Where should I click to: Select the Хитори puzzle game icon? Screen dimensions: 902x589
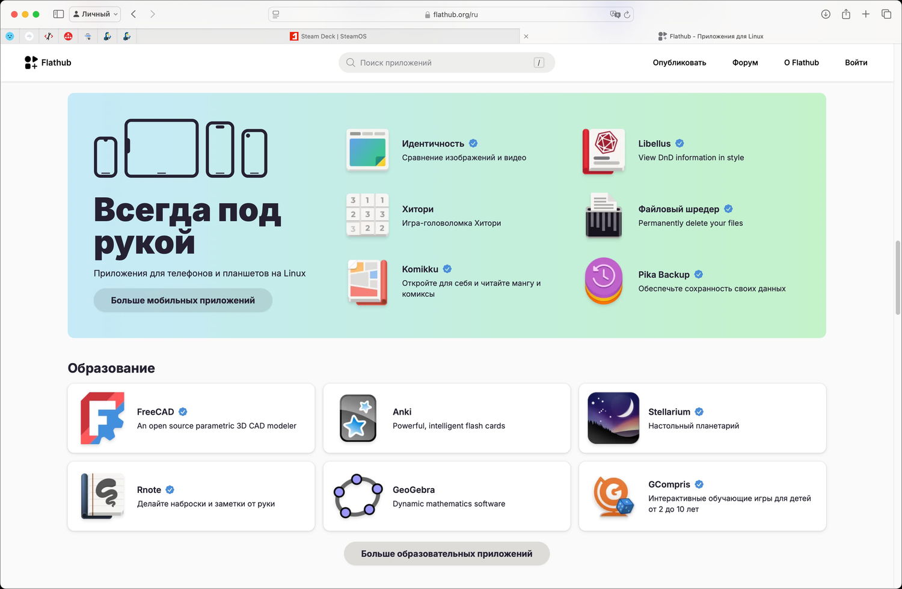click(x=367, y=215)
